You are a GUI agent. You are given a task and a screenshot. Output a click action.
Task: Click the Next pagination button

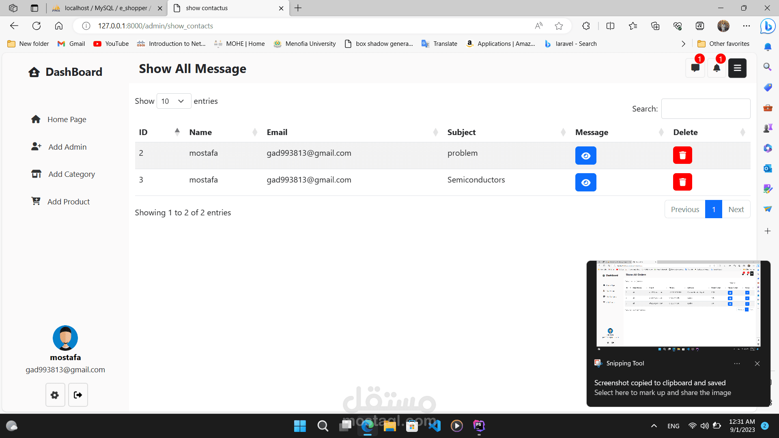736,209
